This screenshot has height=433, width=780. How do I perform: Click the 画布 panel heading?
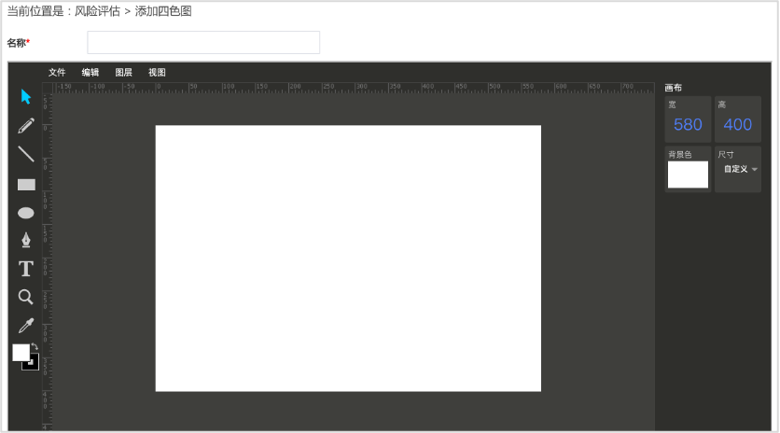[673, 88]
